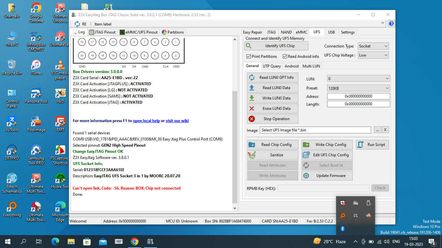Screen dimensions: 442x248
Task: Click the Write Chip Config button
Action: (x=327, y=145)
